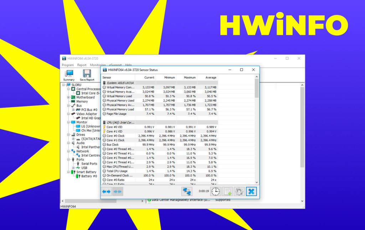The image size is (365, 230).
Task: Select the Intel Panther audio device
Action: click(x=91, y=147)
